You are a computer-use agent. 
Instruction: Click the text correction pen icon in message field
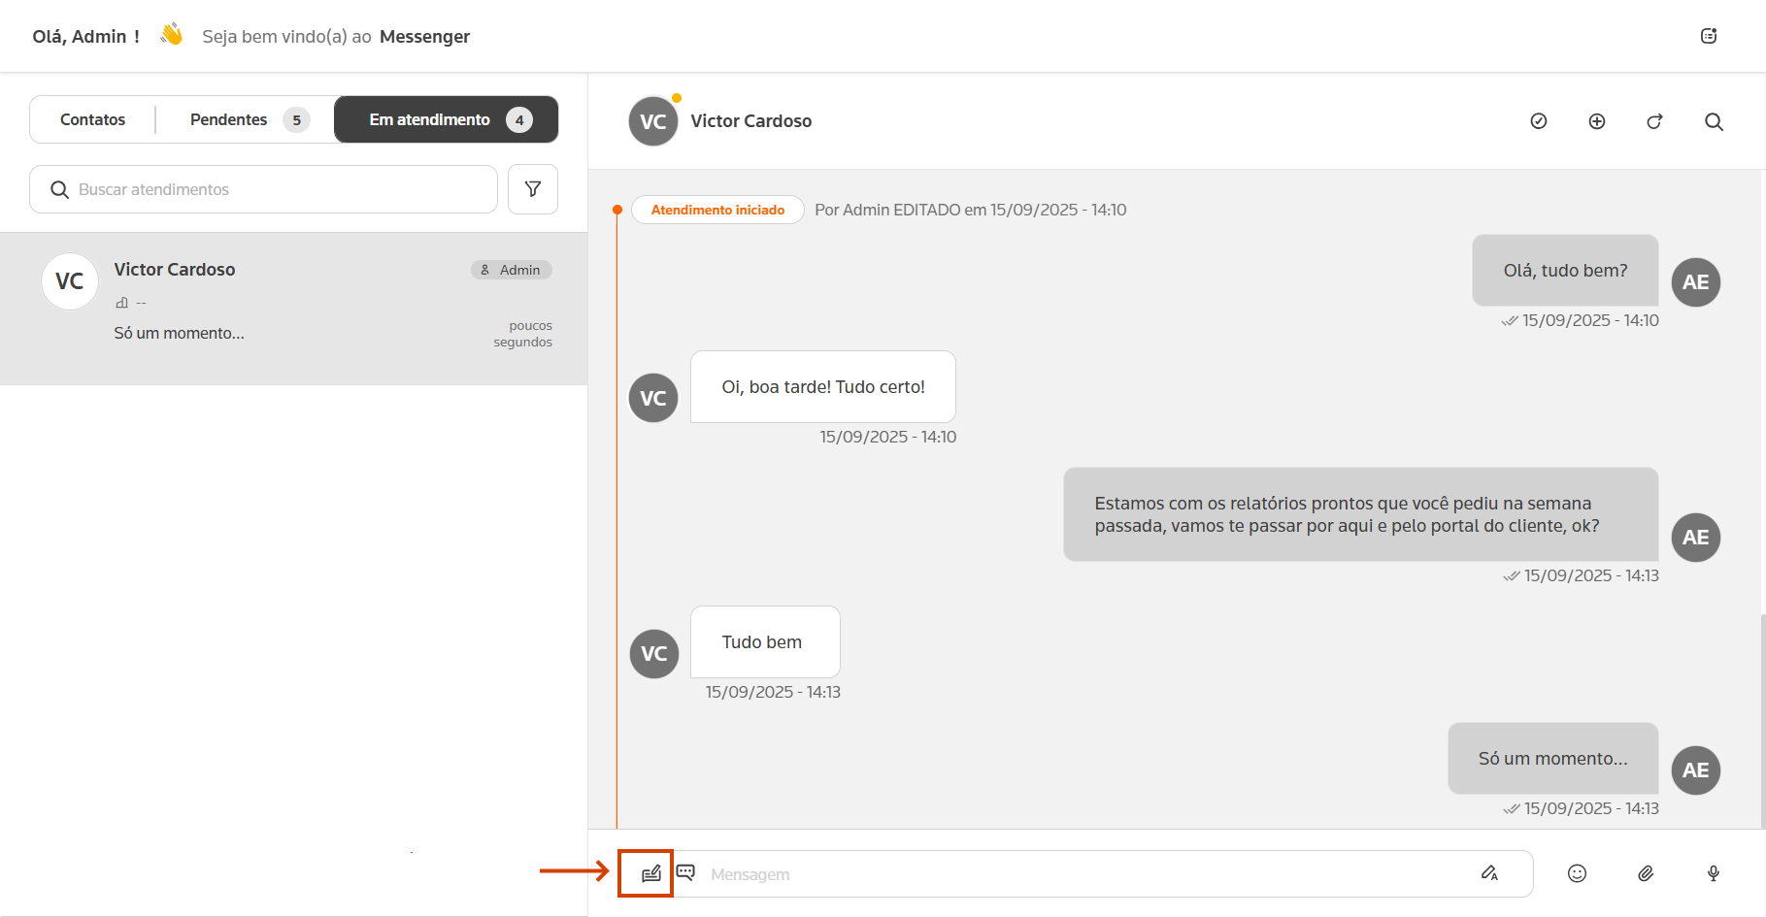[x=1489, y=873]
